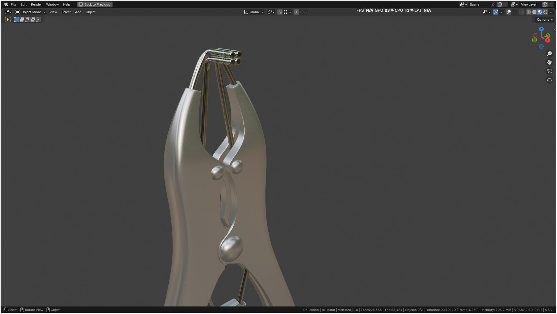The height and width of the screenshot is (314, 557).
Task: Choose the Intersect Selection mode icon
Action: [x=38, y=19]
